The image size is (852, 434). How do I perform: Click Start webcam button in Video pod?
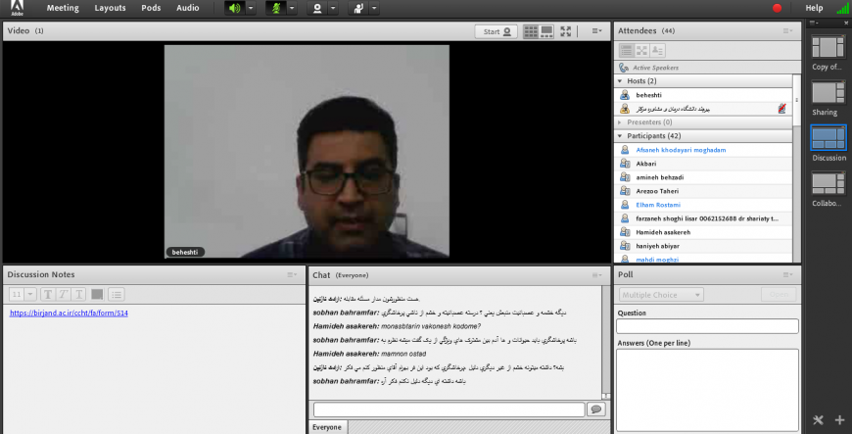point(497,31)
